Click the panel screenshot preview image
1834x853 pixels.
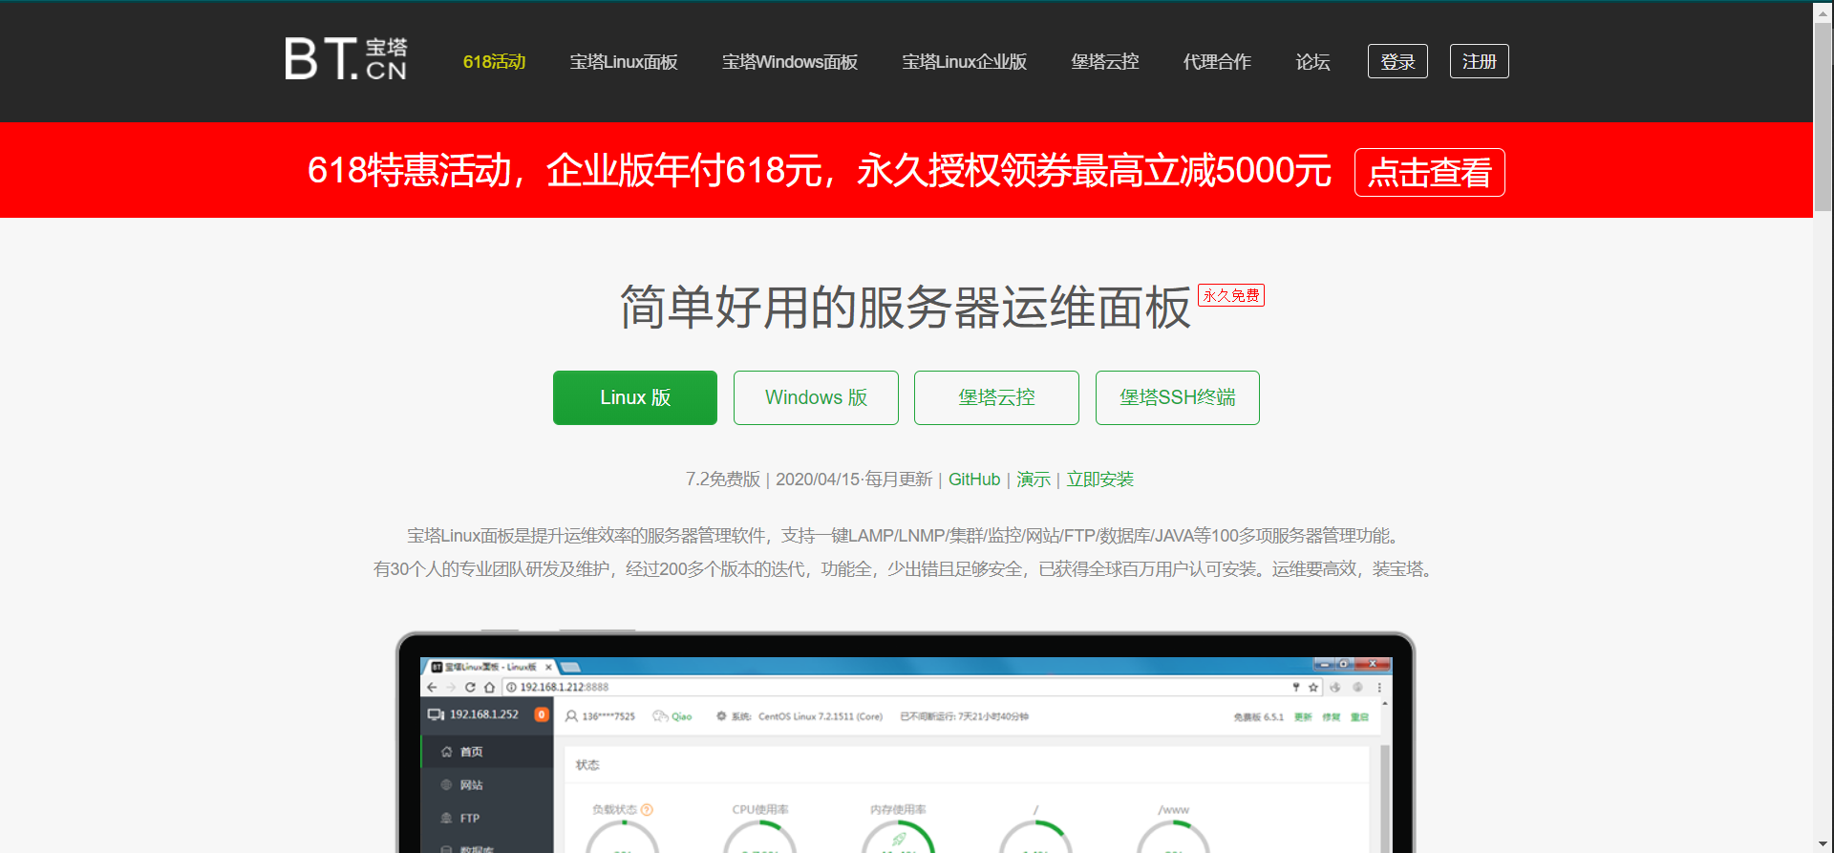click(906, 741)
